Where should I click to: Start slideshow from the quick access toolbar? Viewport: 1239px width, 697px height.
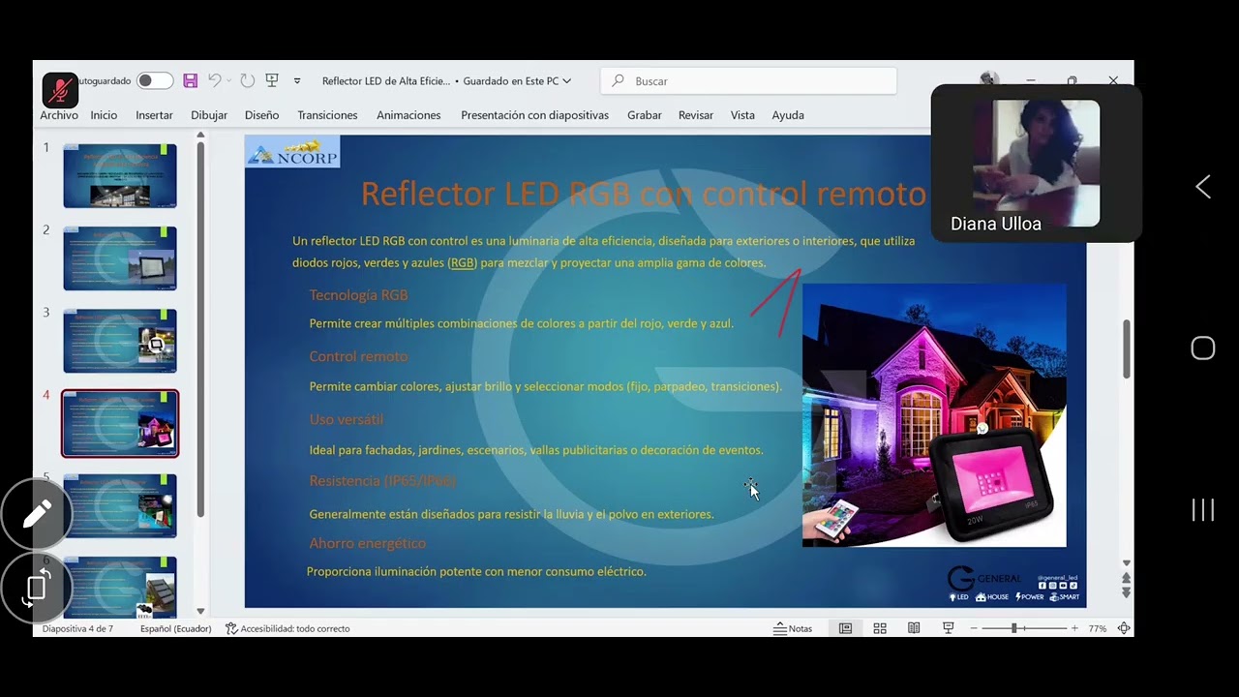pyautogui.click(x=272, y=81)
